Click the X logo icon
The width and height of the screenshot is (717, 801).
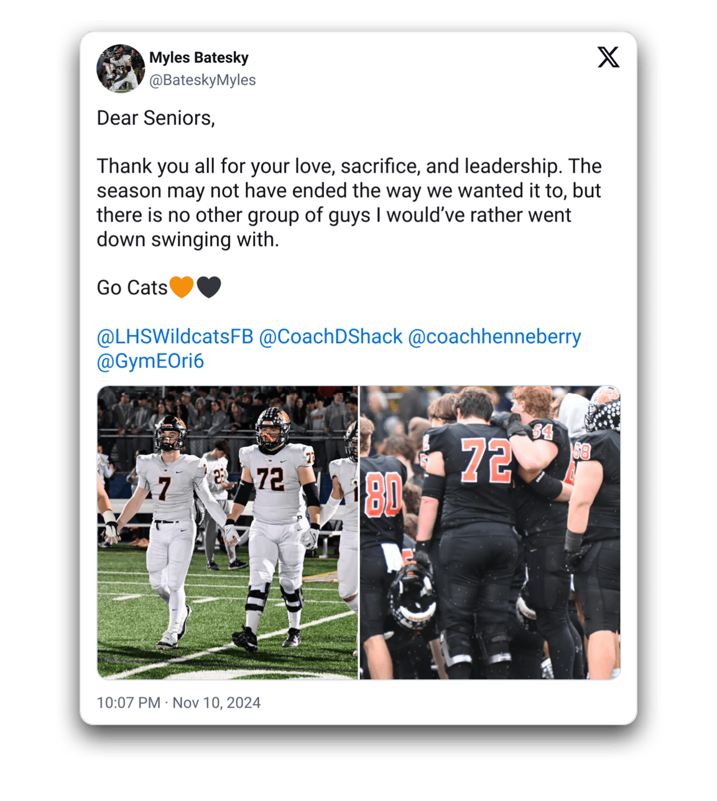point(608,57)
